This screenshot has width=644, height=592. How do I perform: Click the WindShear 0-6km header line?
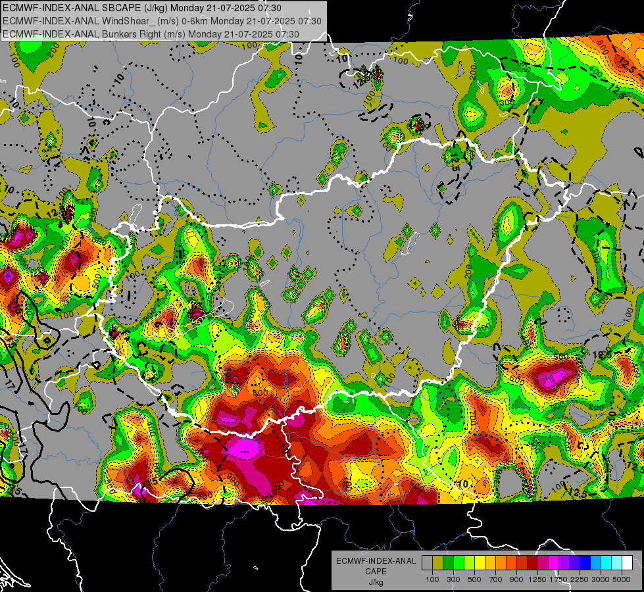pos(162,21)
